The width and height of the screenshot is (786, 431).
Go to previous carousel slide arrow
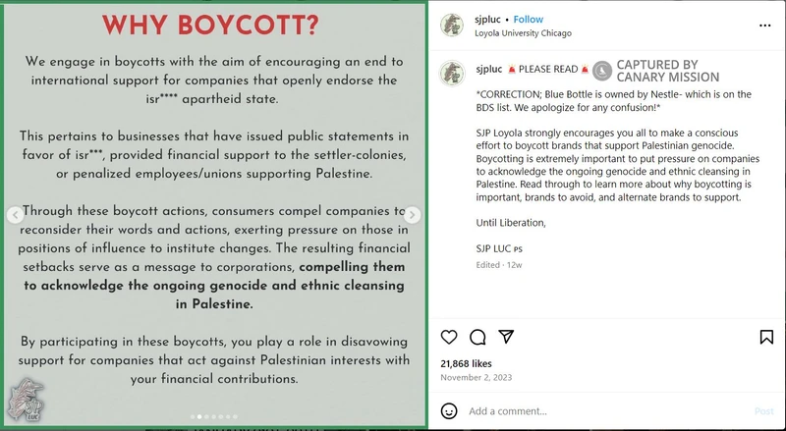(x=14, y=215)
